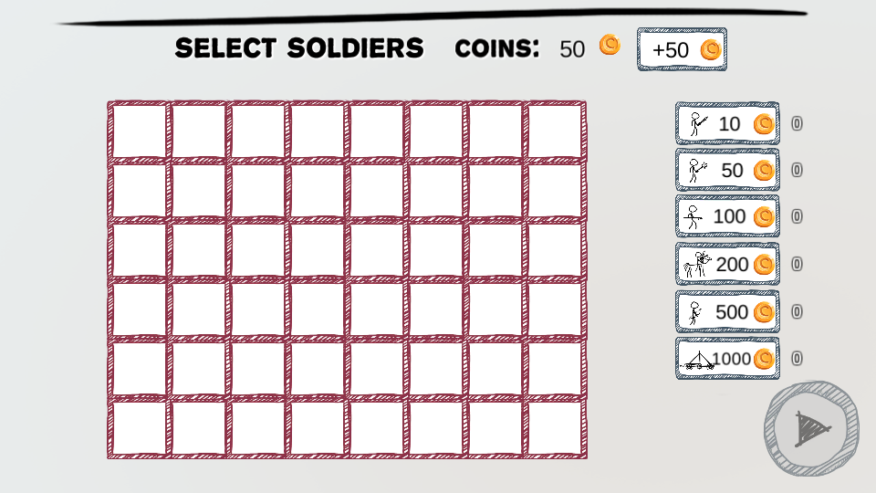Click the horseback rider's count of 0
Viewport: 876px width, 493px height.
797,264
